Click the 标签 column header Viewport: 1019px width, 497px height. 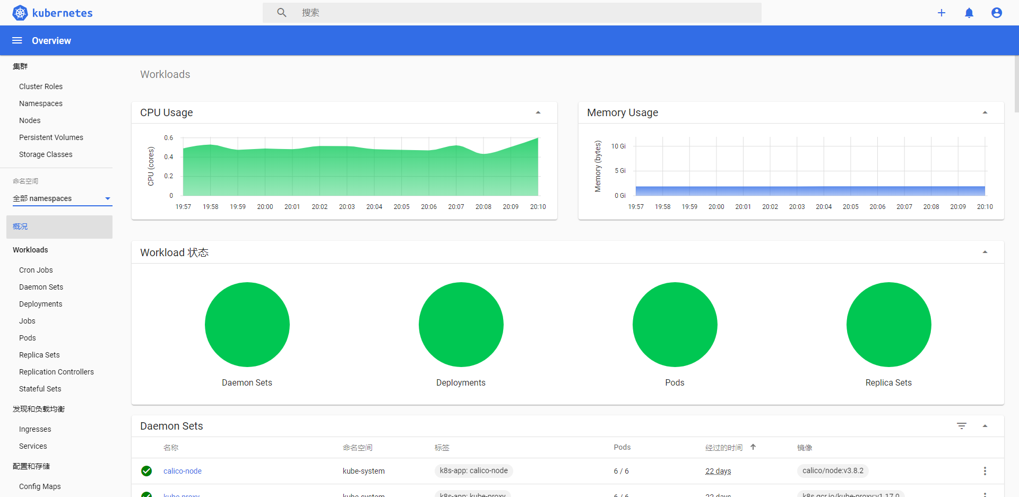[x=442, y=448]
